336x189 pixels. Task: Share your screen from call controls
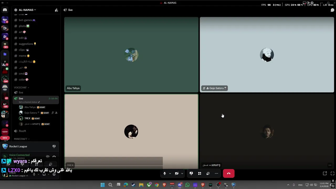point(191,174)
